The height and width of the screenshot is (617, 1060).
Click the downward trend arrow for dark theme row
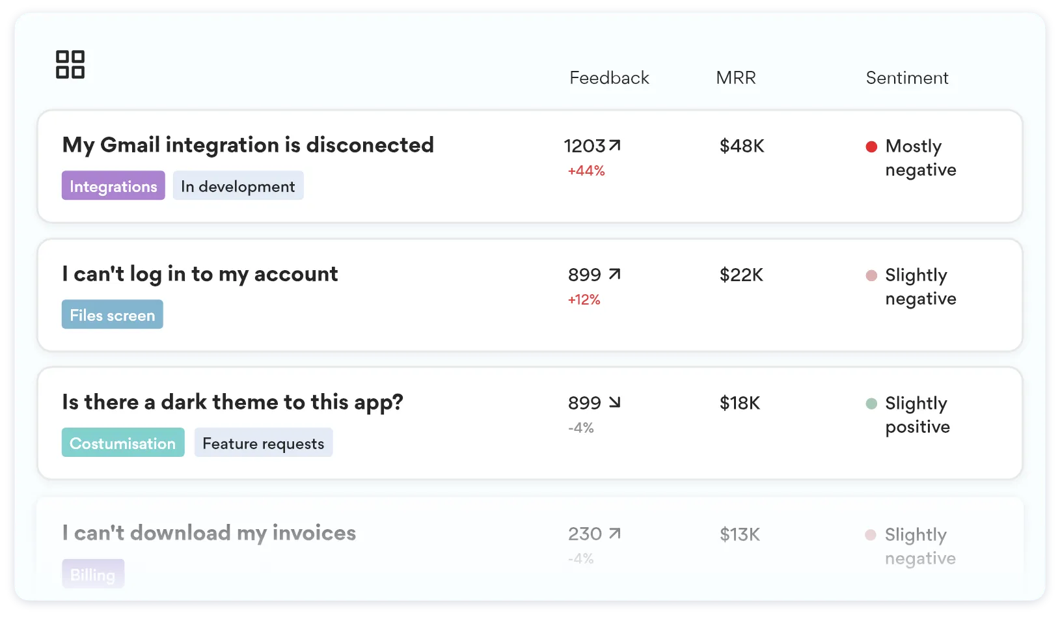[x=614, y=402]
